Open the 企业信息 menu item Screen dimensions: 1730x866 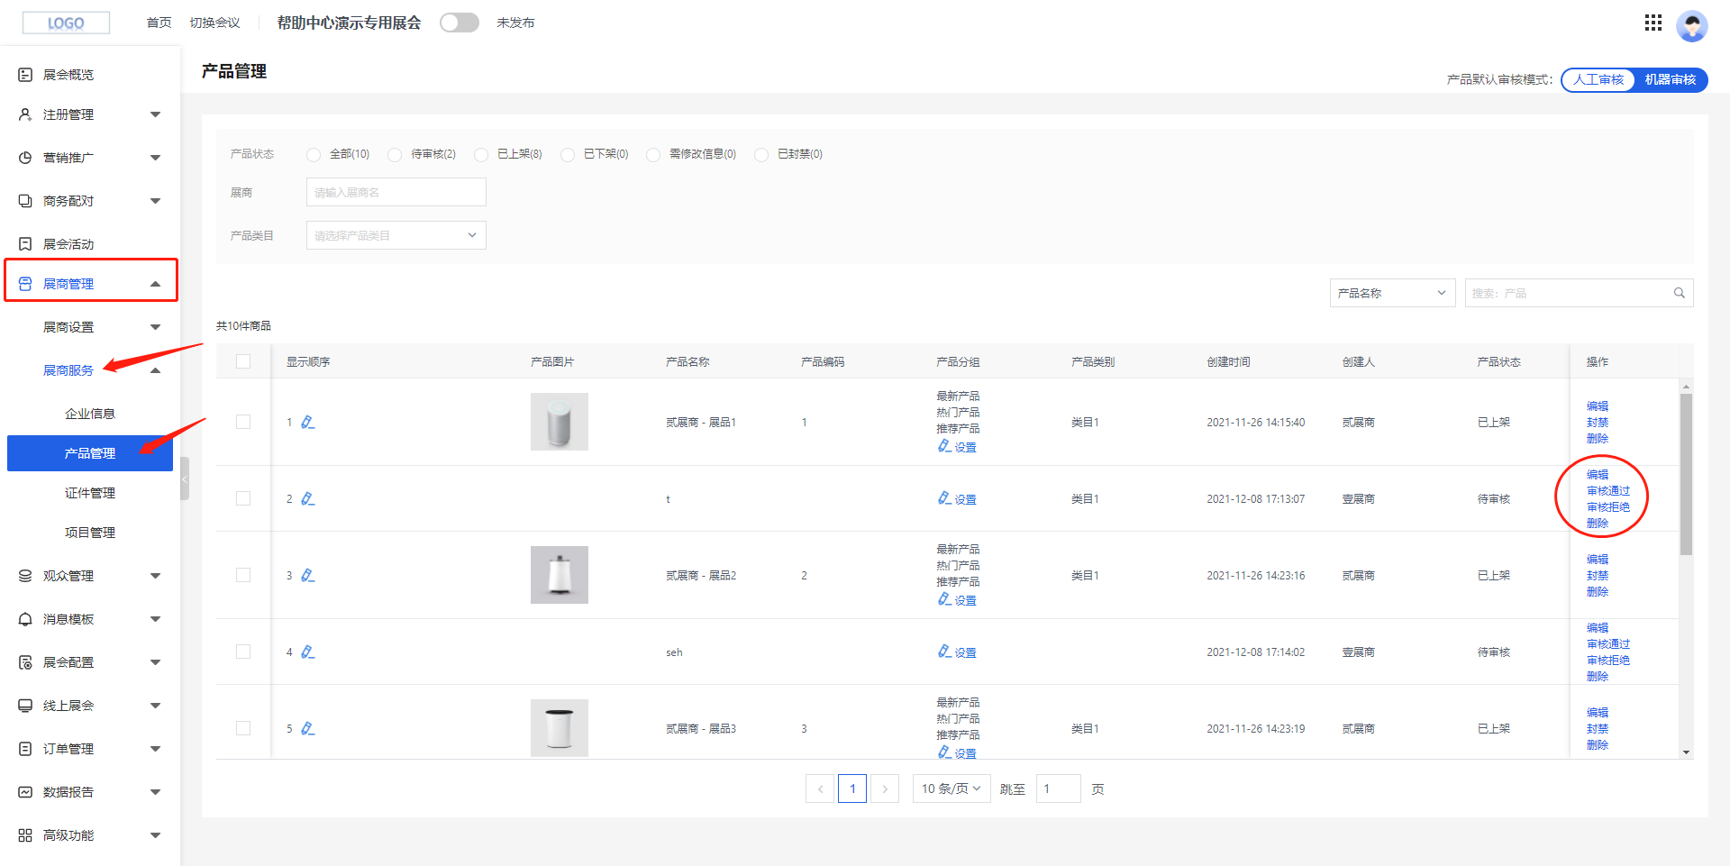click(x=90, y=414)
